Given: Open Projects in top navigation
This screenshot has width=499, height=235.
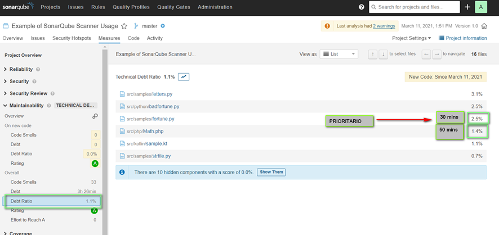Looking at the screenshot, I should tap(50, 7).
